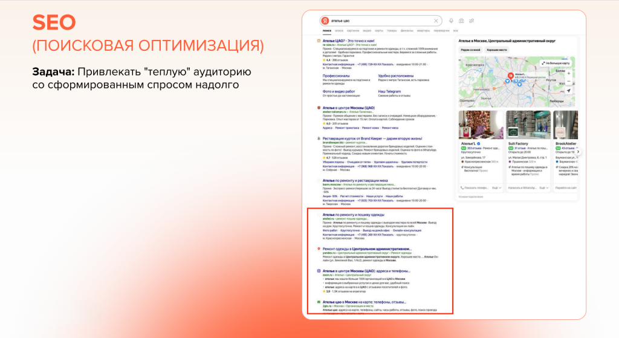Click inside the search field with 'ателье цао'
The width and height of the screenshot is (619, 338).
tap(380, 21)
